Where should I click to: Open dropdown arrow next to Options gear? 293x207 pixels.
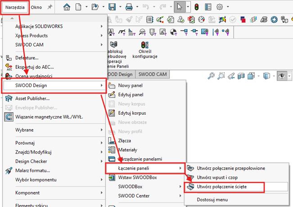(x=228, y=7)
